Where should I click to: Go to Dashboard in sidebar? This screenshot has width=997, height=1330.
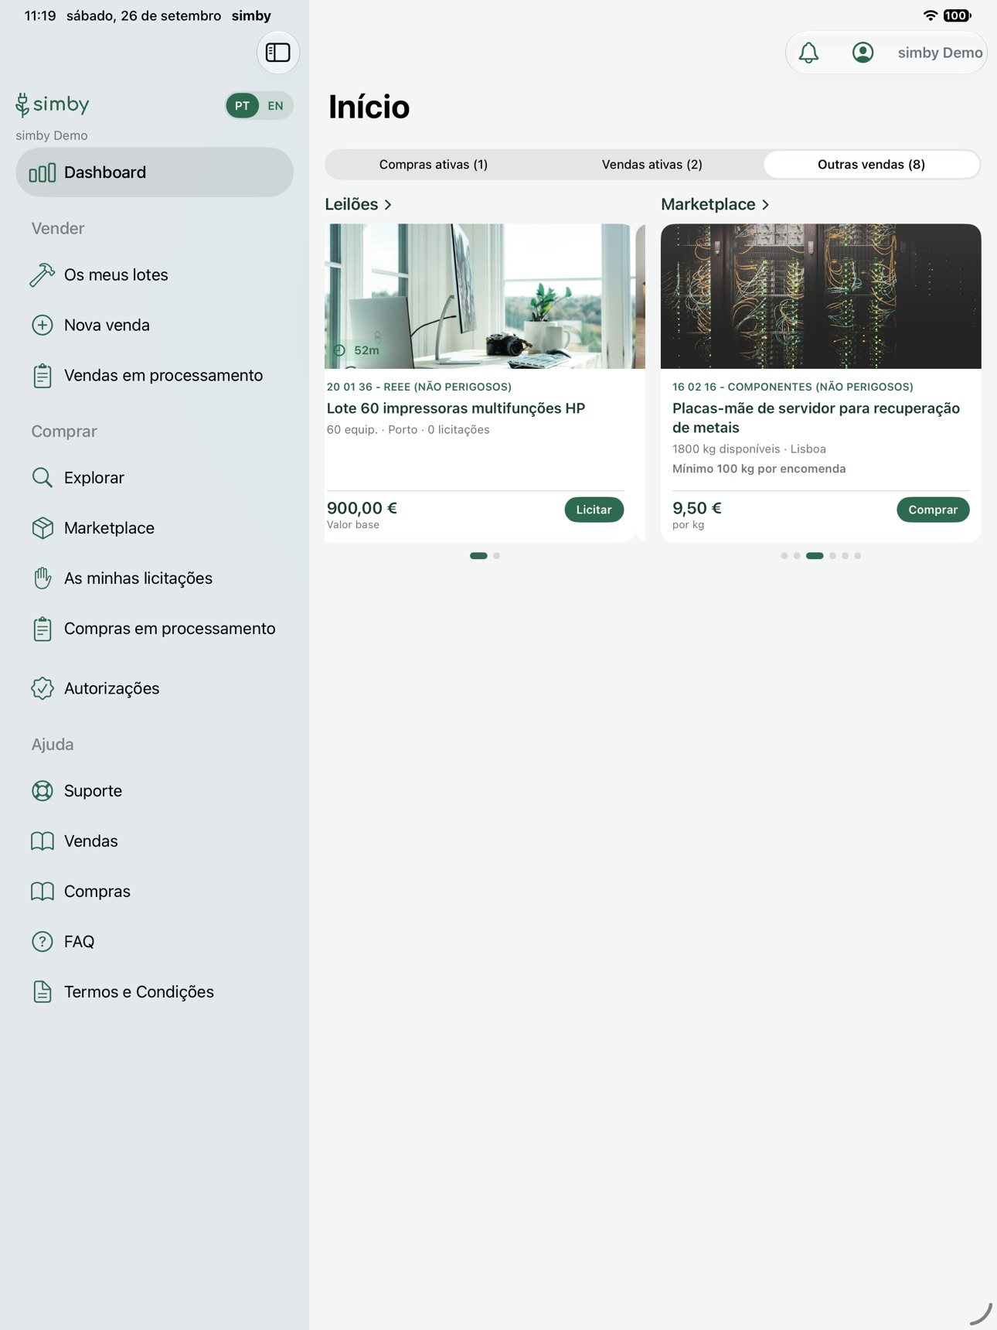pos(155,172)
